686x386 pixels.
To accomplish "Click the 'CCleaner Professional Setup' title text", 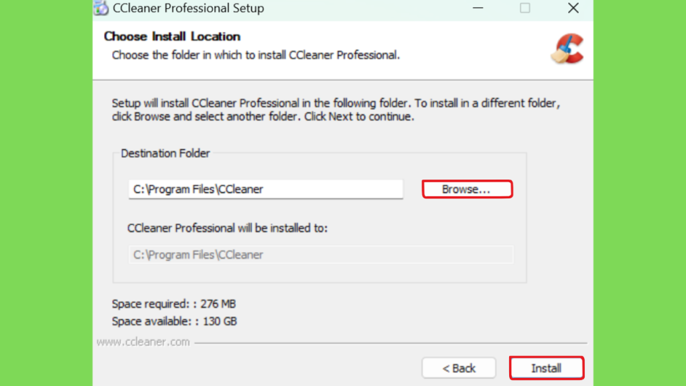I will click(188, 8).
